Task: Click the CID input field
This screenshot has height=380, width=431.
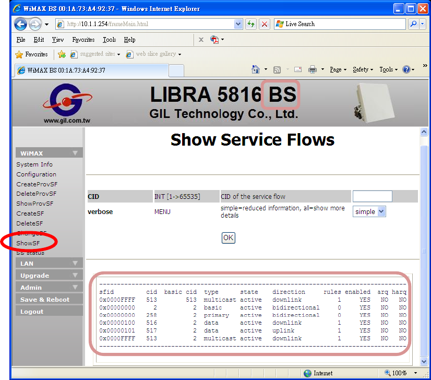Action: coord(372,196)
